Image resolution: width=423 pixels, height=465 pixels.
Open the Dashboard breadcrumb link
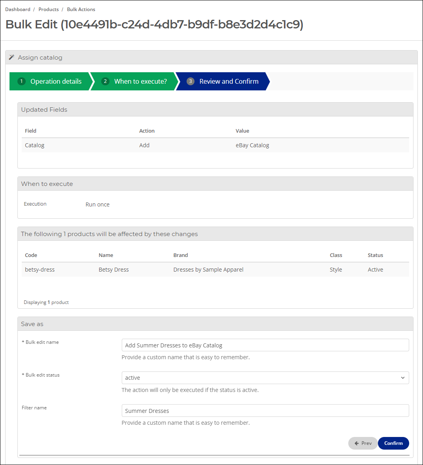coord(18,9)
